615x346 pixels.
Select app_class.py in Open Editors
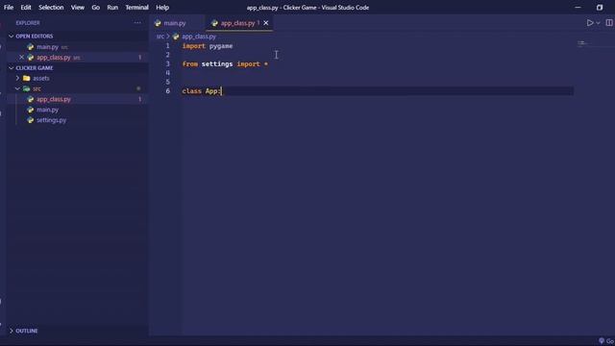(54, 58)
